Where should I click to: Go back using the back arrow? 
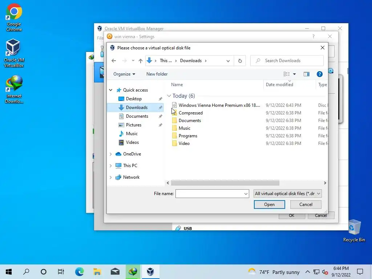point(114,61)
